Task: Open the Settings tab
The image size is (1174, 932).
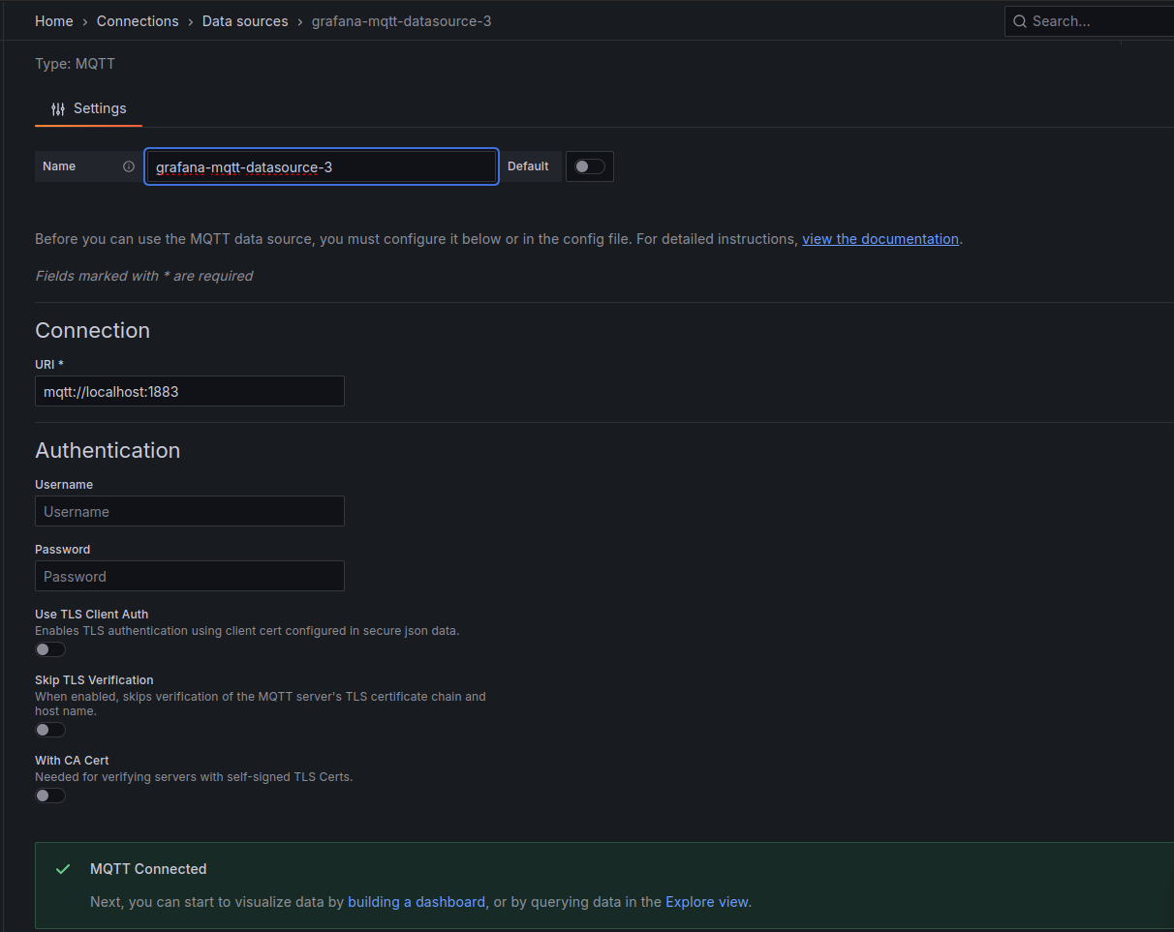Action: pos(88,108)
